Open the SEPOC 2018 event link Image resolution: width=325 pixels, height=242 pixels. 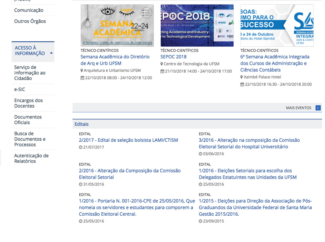coord(173,57)
